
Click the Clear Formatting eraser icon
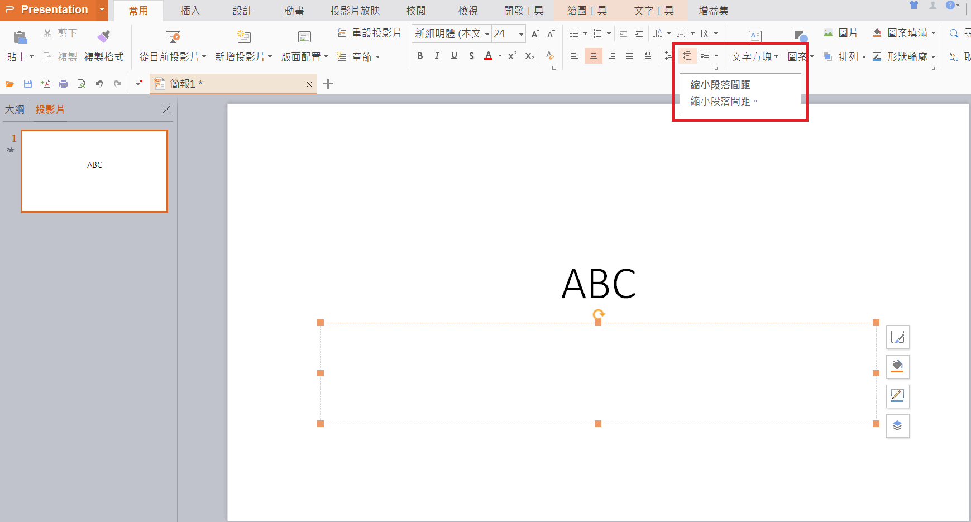(x=550, y=56)
